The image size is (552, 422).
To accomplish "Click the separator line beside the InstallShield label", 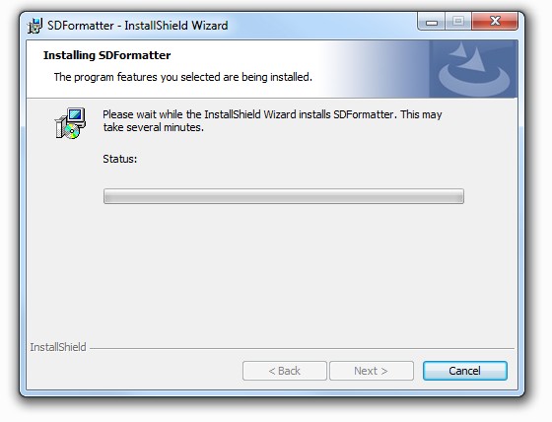I will point(302,349).
